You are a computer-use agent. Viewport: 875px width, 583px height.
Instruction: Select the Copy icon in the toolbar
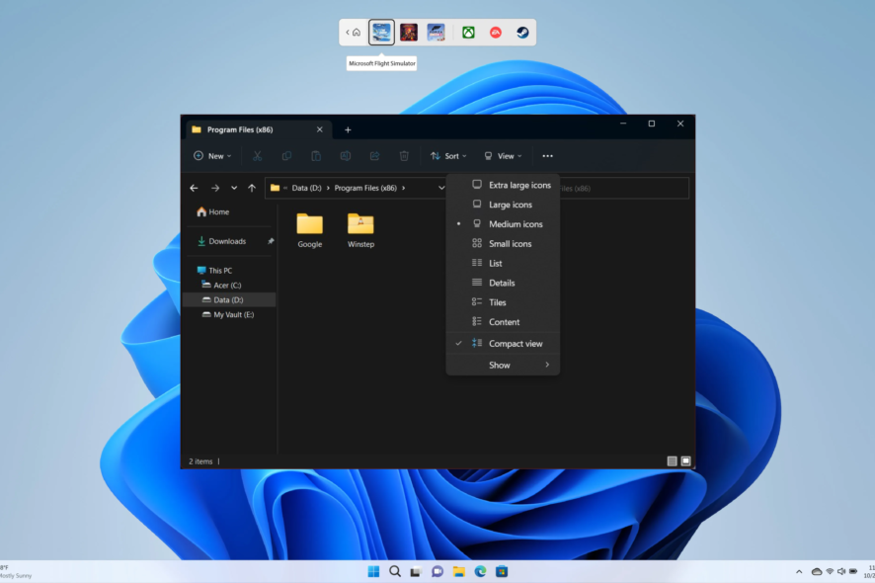[286, 155]
